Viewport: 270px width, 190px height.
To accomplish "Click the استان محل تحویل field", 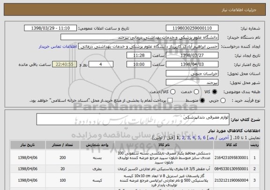I will coord(192,73).
